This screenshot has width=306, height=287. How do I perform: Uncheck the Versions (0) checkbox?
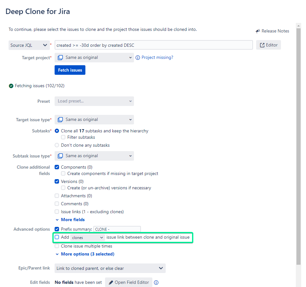point(57,181)
